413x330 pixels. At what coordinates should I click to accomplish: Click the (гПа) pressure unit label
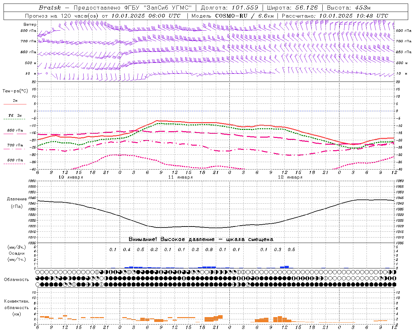[16, 207]
